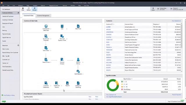Click the Receive Payment link

(x=176, y=94)
